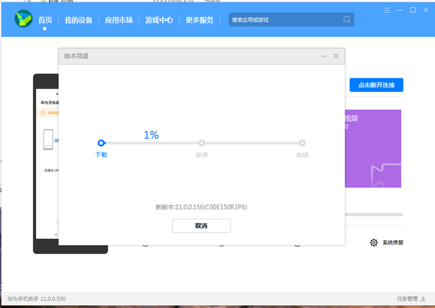Go to 应用市场 tab
The height and width of the screenshot is (308, 435).
click(x=119, y=20)
